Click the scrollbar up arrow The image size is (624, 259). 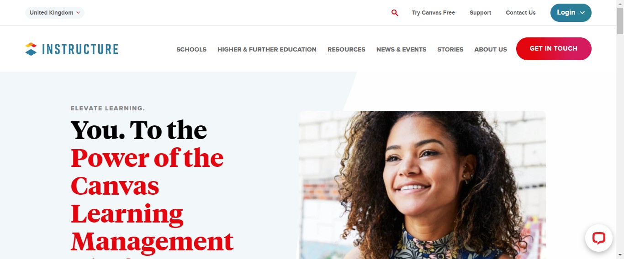[x=620, y=4]
